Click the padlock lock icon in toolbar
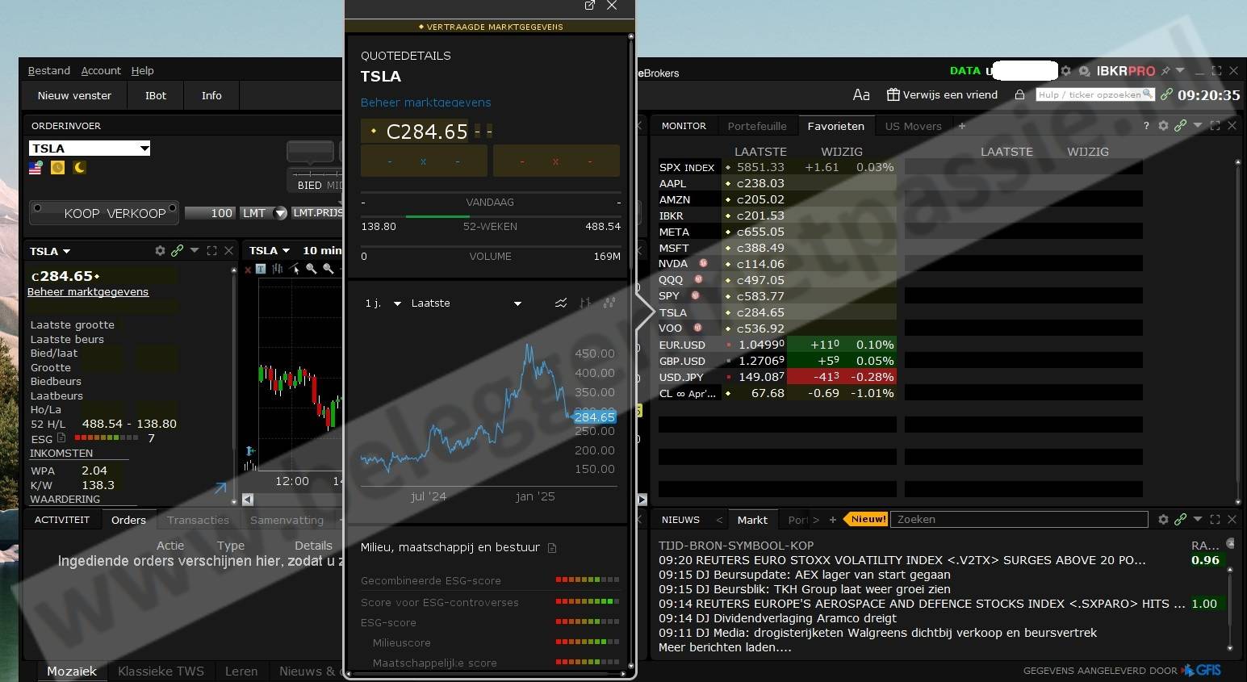 pos(1019,95)
